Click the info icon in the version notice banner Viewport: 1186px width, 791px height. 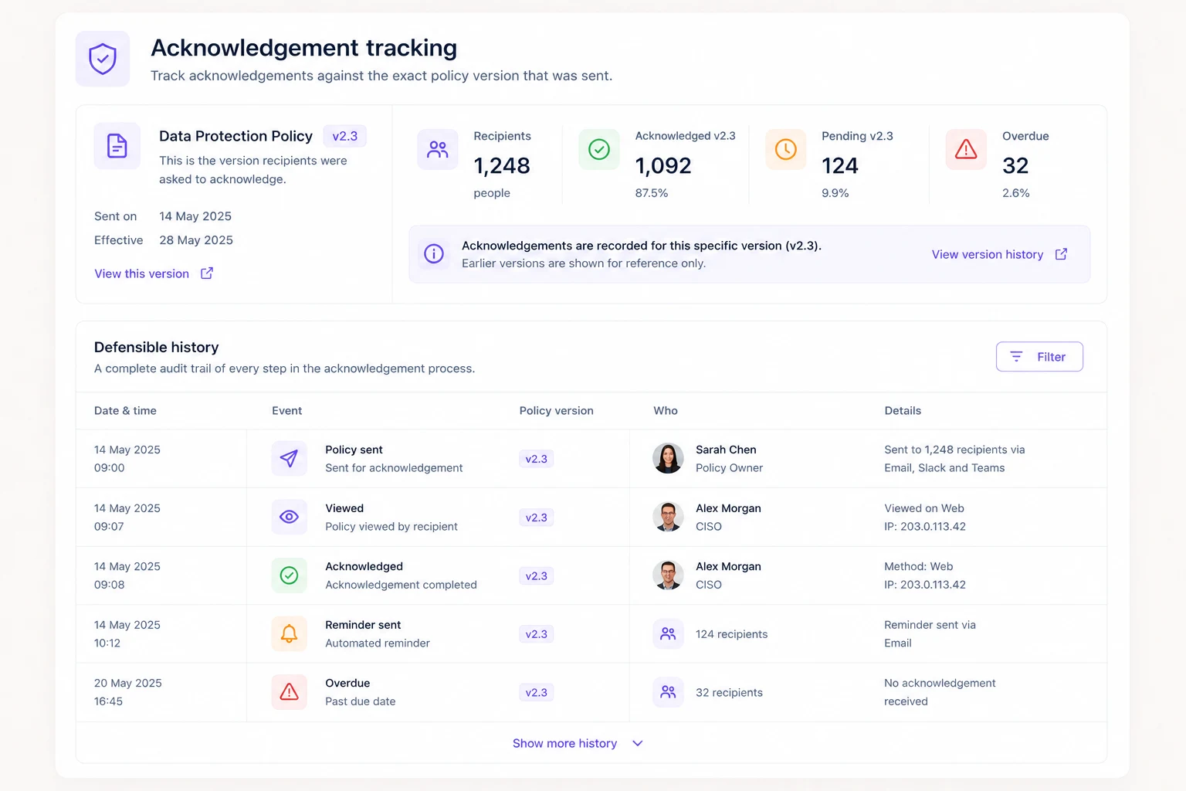click(x=434, y=253)
